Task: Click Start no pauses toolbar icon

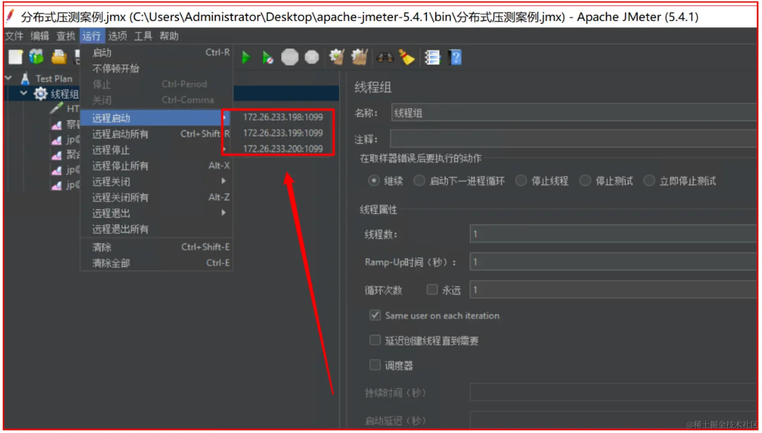Action: [x=268, y=58]
